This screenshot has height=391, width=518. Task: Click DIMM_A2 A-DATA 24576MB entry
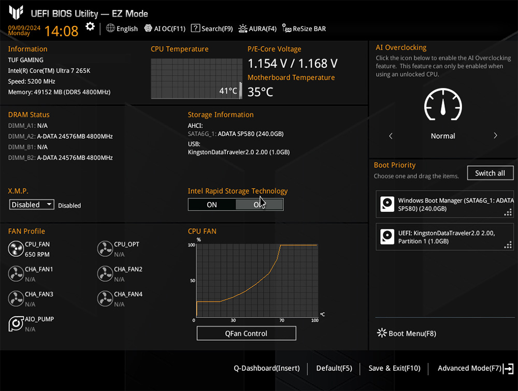61,136
